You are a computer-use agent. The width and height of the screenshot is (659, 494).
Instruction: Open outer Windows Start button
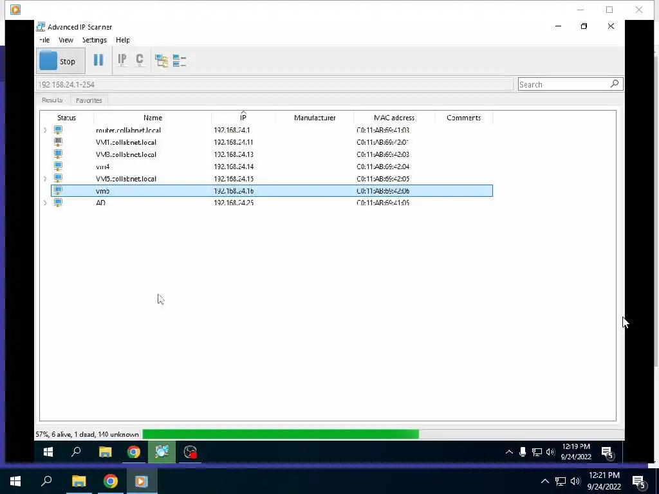15,481
